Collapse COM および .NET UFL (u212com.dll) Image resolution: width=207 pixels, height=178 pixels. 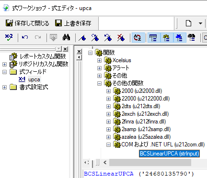pos(108,145)
